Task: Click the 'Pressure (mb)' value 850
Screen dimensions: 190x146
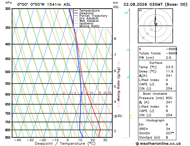Action: [169, 98]
